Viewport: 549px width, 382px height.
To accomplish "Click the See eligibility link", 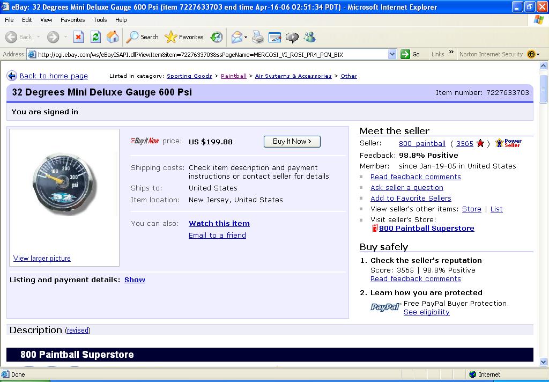I will pyautogui.click(x=427, y=312).
